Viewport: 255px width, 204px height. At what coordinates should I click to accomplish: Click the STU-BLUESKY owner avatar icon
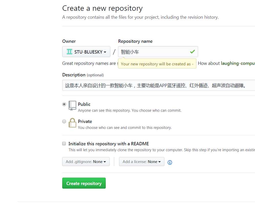[69, 52]
